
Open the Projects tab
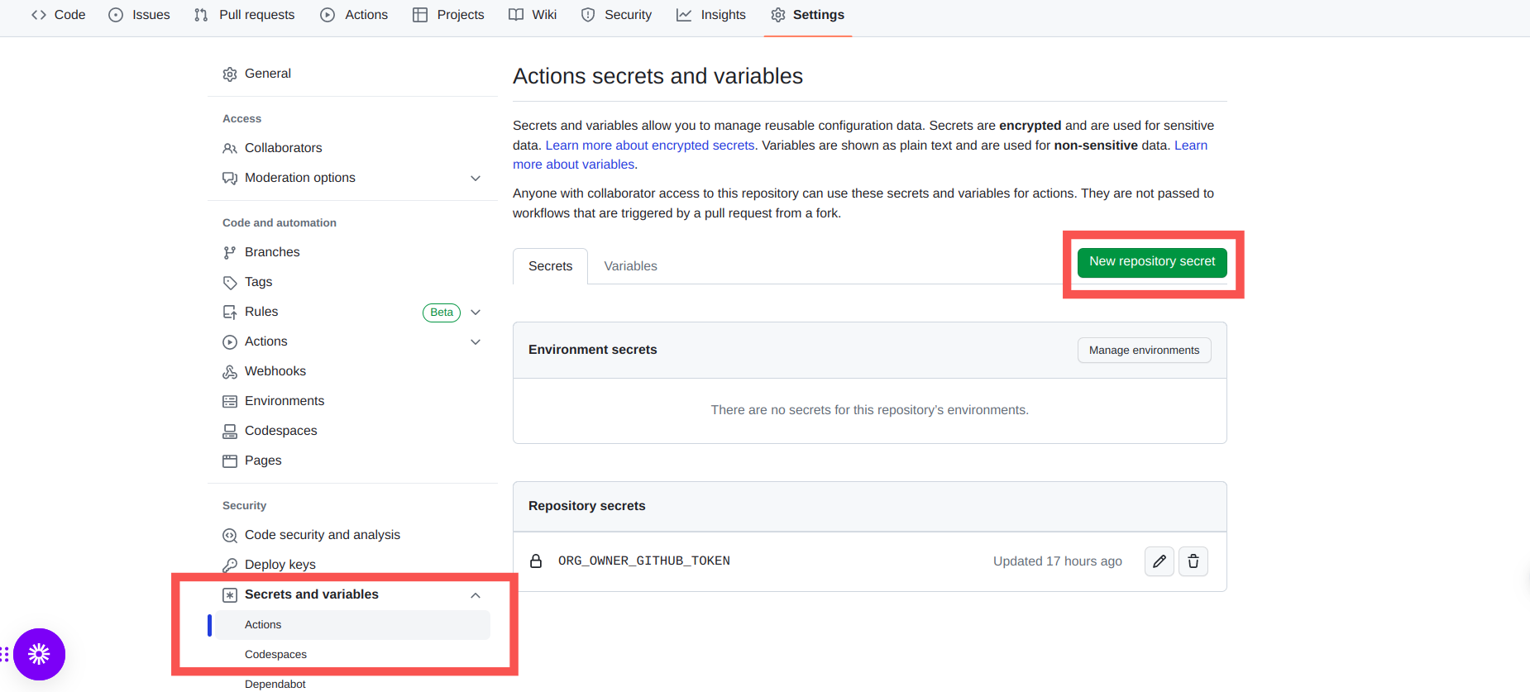(x=448, y=15)
